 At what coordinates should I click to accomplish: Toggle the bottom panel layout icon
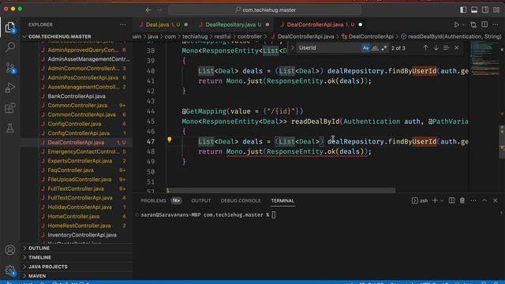pyautogui.click(x=474, y=9)
